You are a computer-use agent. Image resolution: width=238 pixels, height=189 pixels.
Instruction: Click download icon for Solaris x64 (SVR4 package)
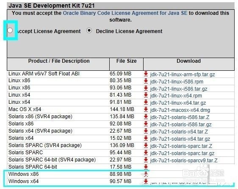point(146,131)
